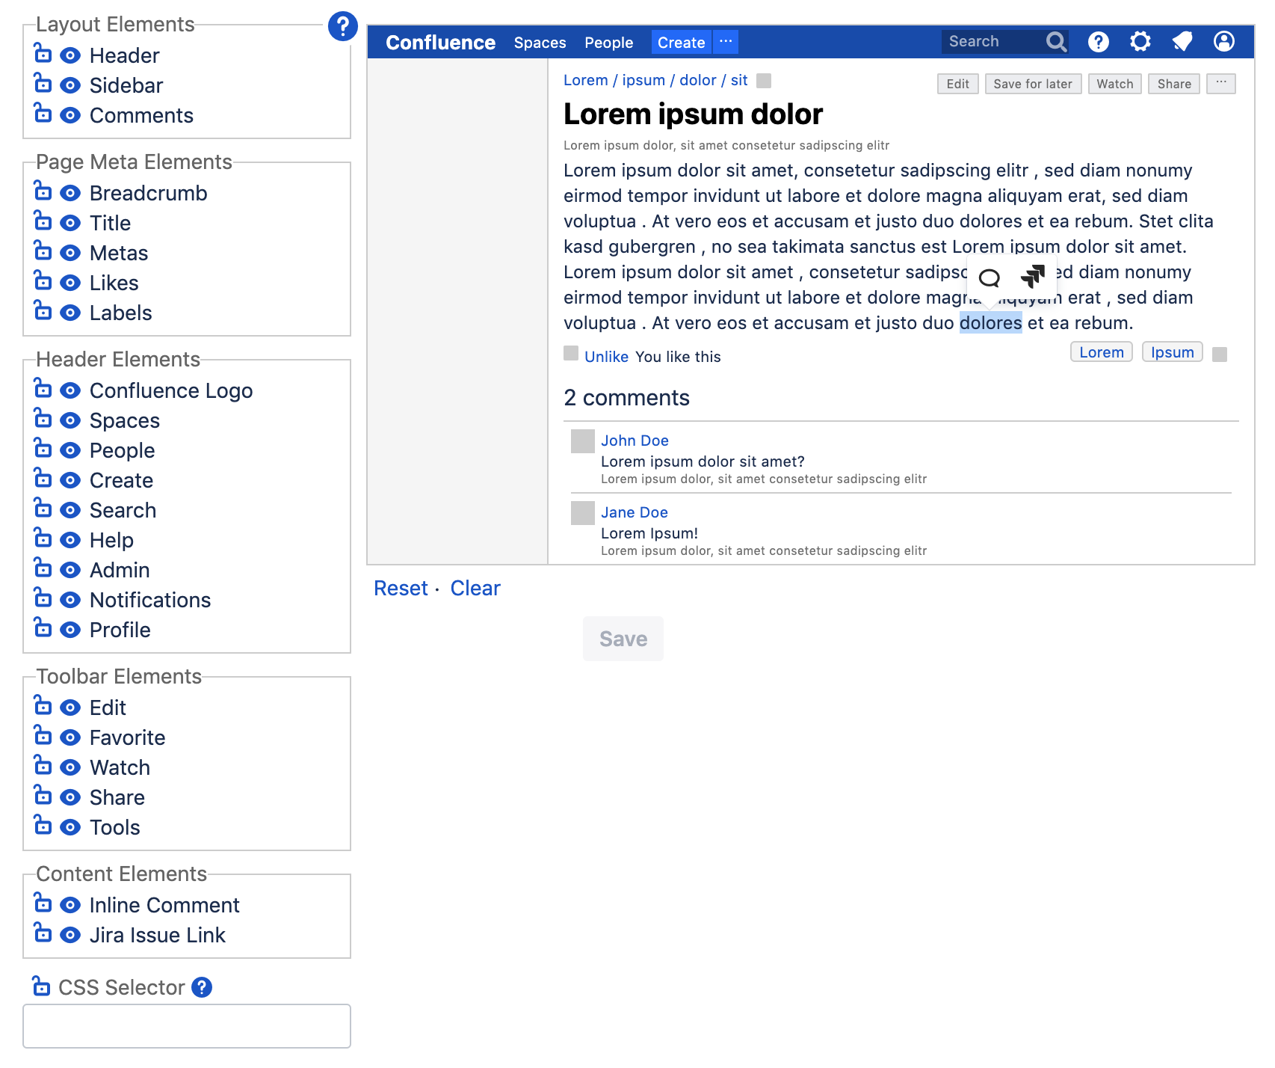Toggle the eye icon for Jira Issue Link
The width and height of the screenshot is (1275, 1068).
point(70,934)
